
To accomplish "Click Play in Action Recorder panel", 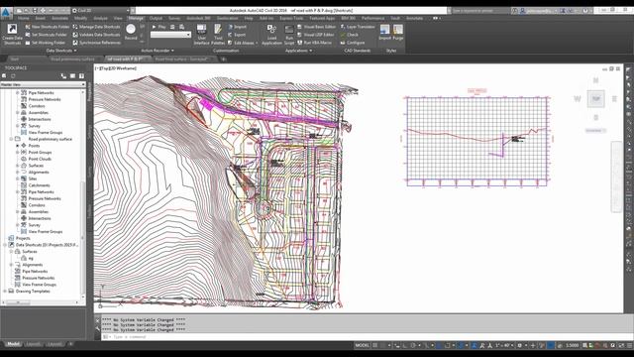I will tap(158, 27).
